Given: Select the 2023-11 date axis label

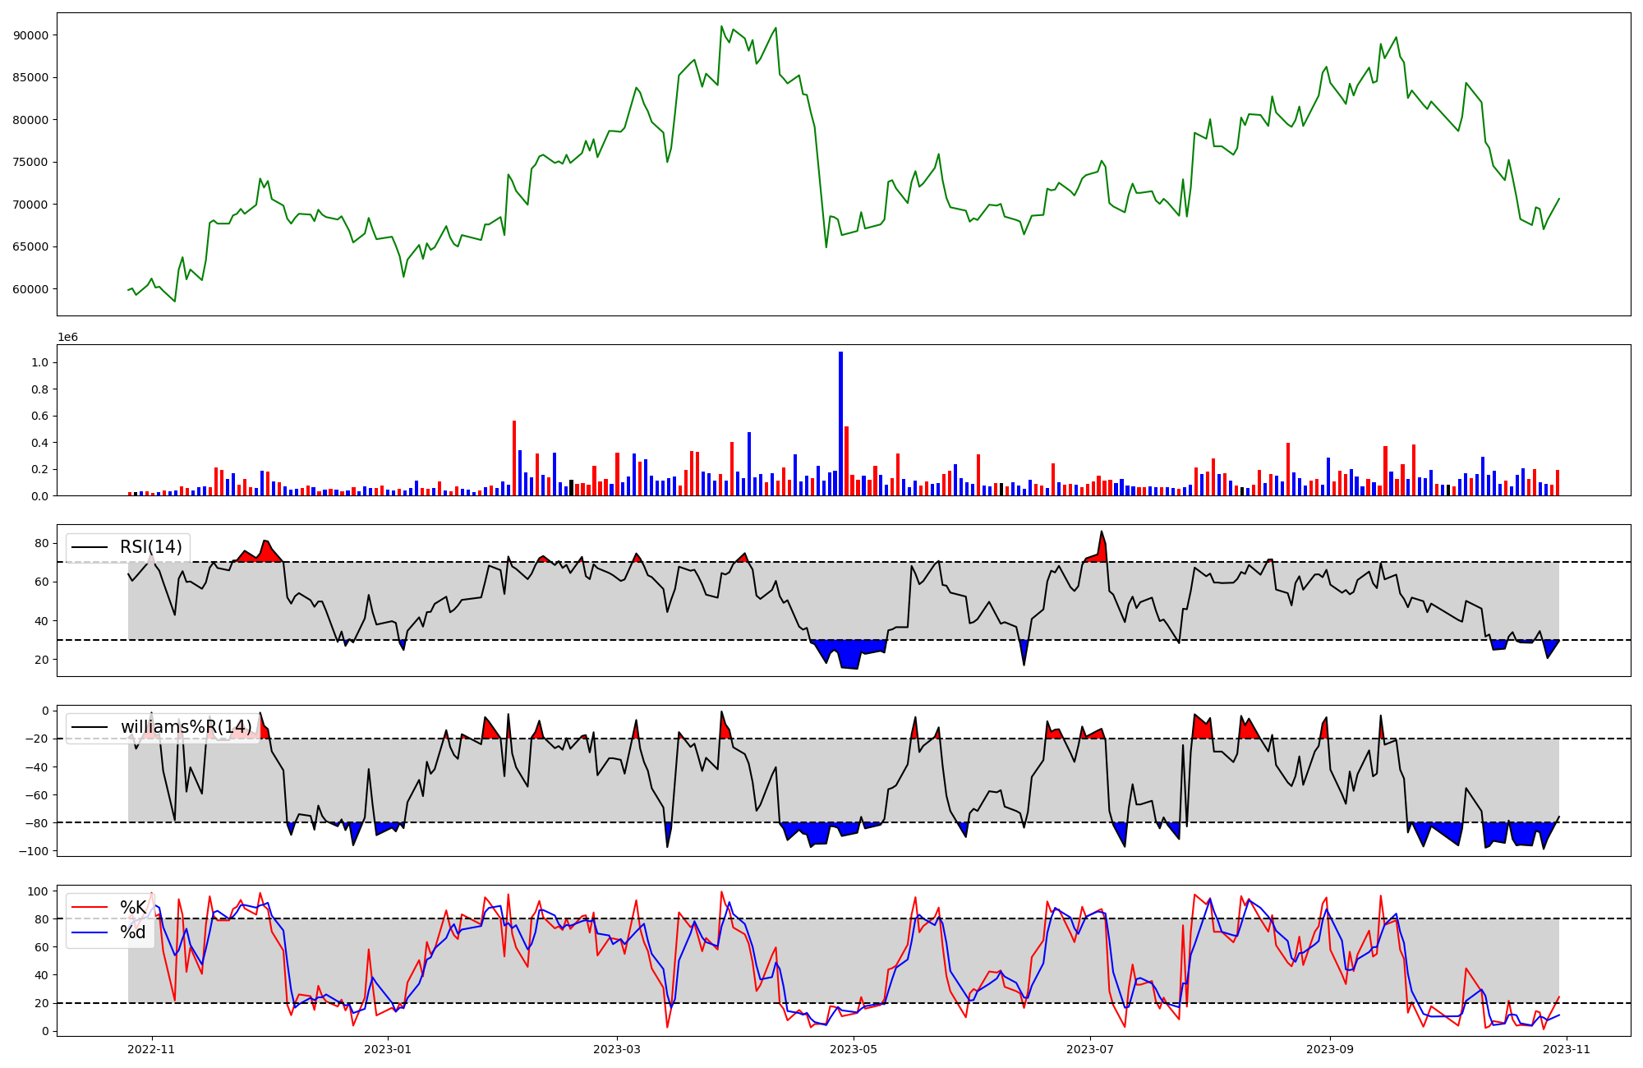Looking at the screenshot, I should click(1567, 1049).
